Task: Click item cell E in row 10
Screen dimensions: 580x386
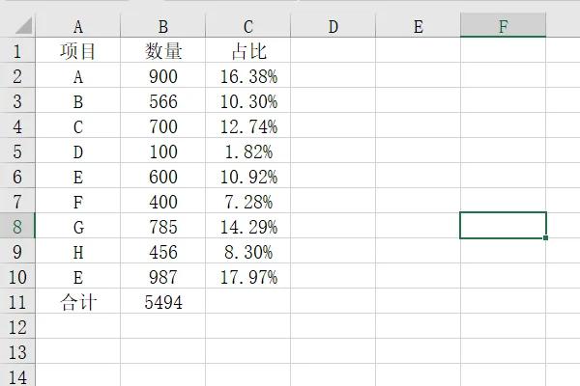Action: click(77, 276)
